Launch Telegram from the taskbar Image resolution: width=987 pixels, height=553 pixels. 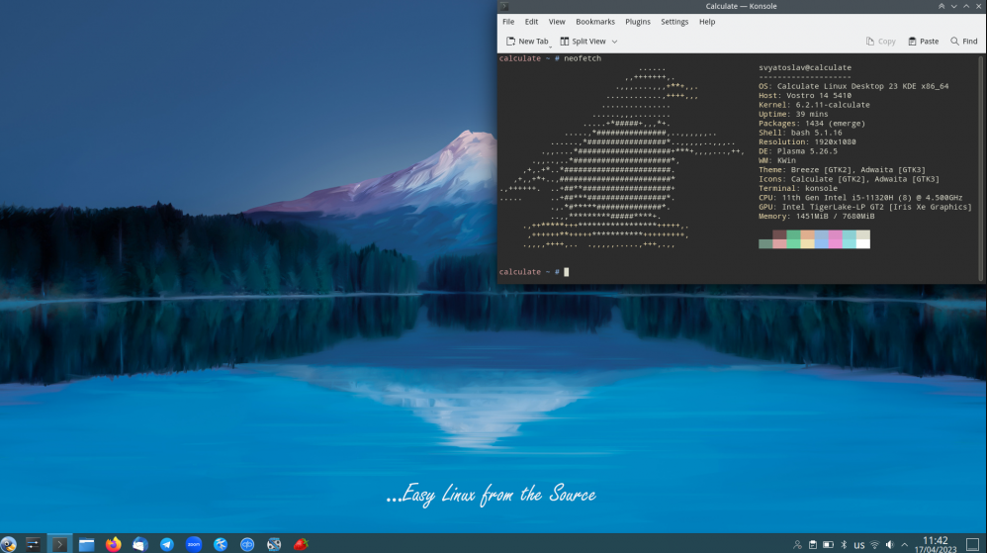tap(167, 544)
